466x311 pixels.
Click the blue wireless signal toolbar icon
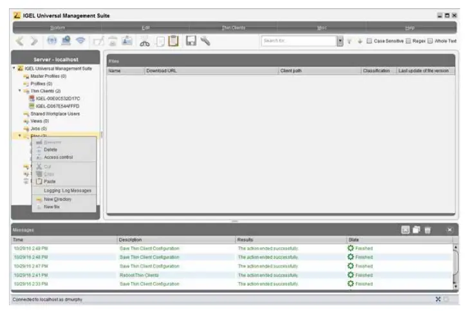point(80,40)
